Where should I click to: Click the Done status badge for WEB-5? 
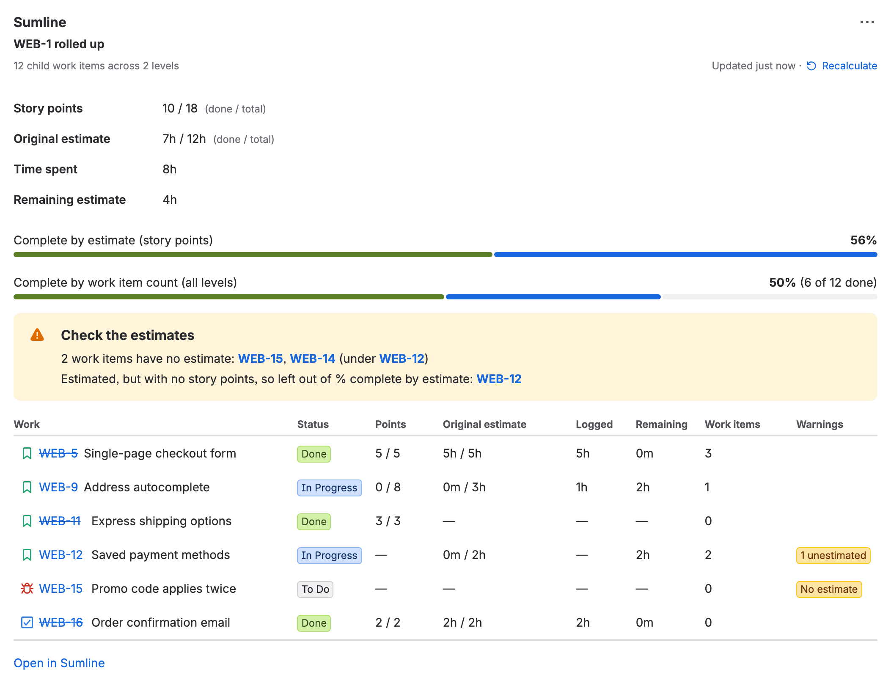click(314, 454)
